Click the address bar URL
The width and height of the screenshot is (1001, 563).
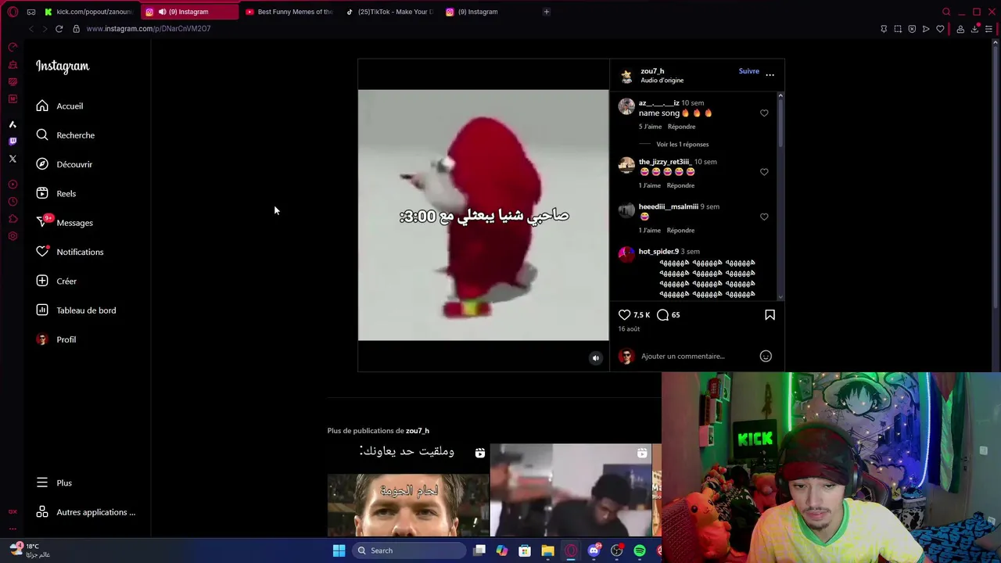[x=149, y=29]
